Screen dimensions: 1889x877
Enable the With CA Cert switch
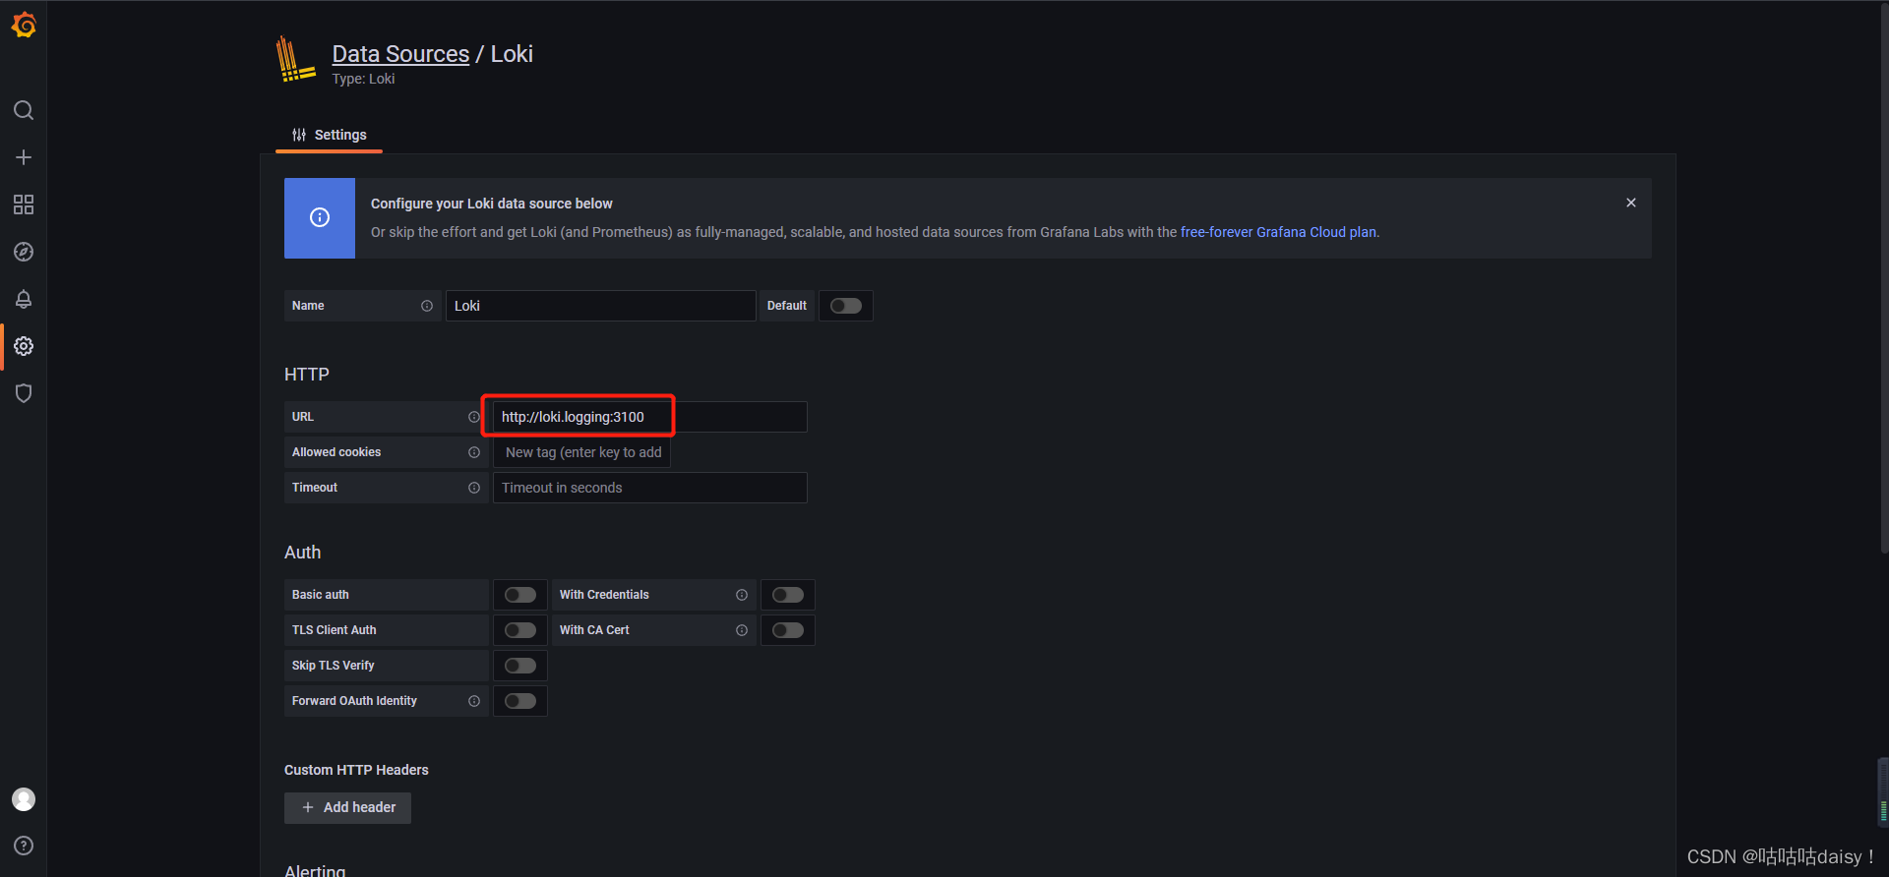788,630
